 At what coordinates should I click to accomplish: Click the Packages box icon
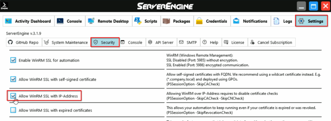pos(166,21)
